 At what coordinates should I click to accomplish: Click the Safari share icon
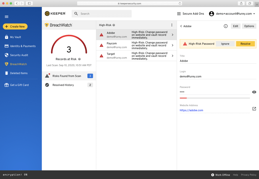241,3
